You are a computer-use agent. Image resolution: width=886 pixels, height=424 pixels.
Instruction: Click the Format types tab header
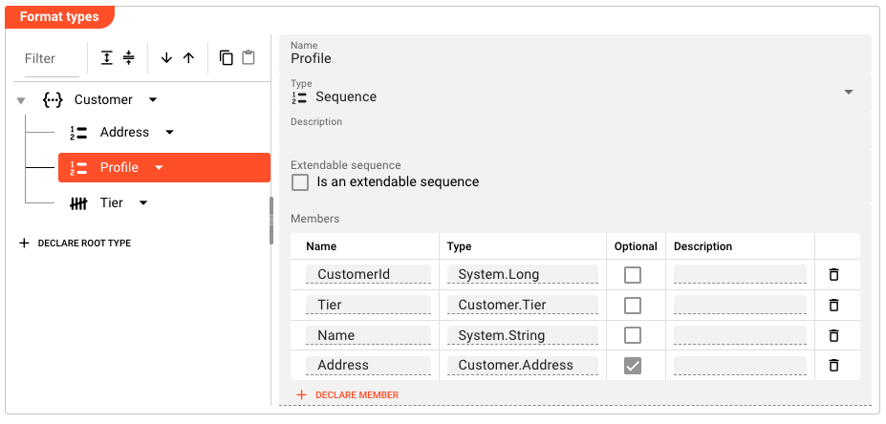[x=59, y=17]
